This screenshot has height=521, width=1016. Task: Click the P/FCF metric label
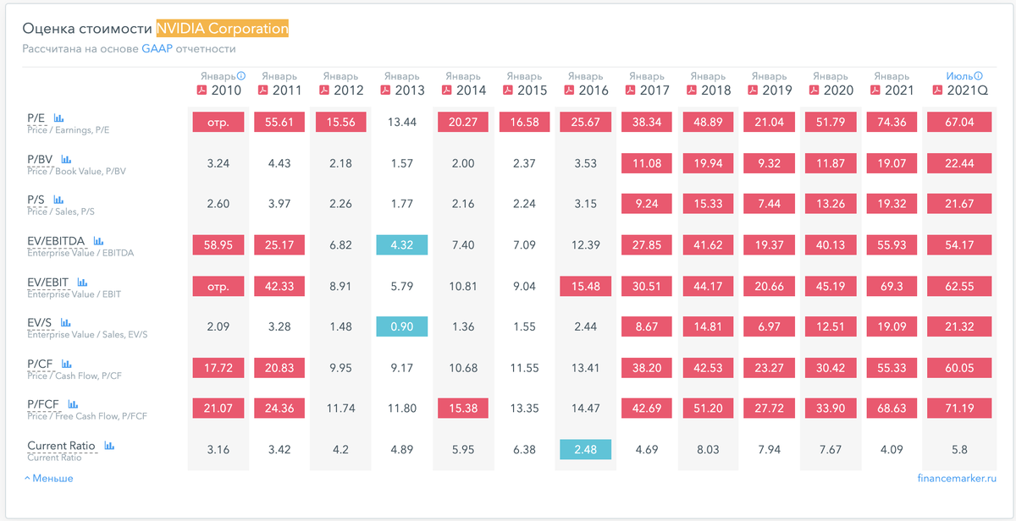45,404
